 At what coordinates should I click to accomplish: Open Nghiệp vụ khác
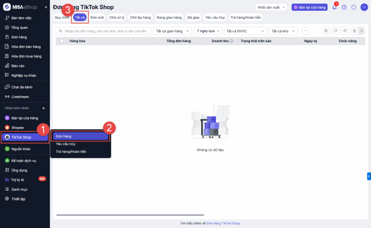point(24,75)
